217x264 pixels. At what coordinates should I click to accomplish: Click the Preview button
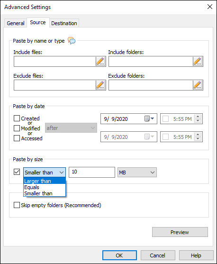coord(180,232)
